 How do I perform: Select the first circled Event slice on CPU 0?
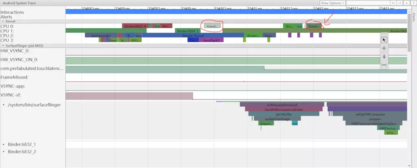click(x=212, y=26)
